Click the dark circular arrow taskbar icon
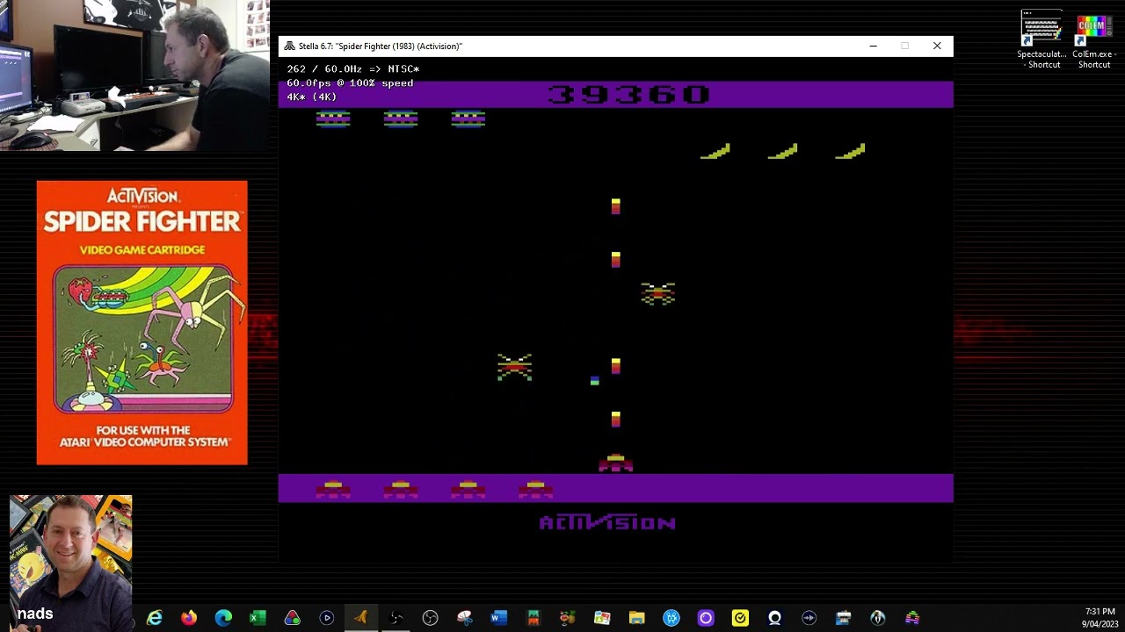1125x632 pixels. click(x=809, y=618)
